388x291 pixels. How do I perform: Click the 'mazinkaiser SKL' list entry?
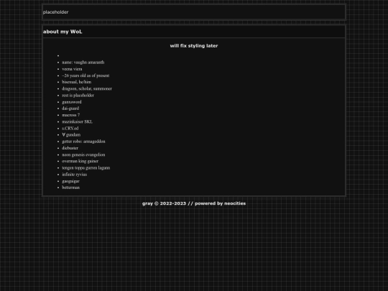pyautogui.click(x=77, y=121)
